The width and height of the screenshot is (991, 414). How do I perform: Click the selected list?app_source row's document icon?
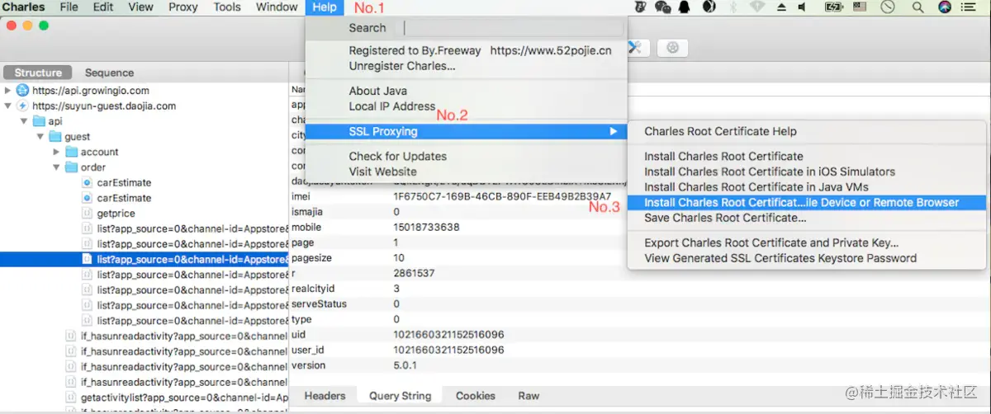click(x=88, y=259)
